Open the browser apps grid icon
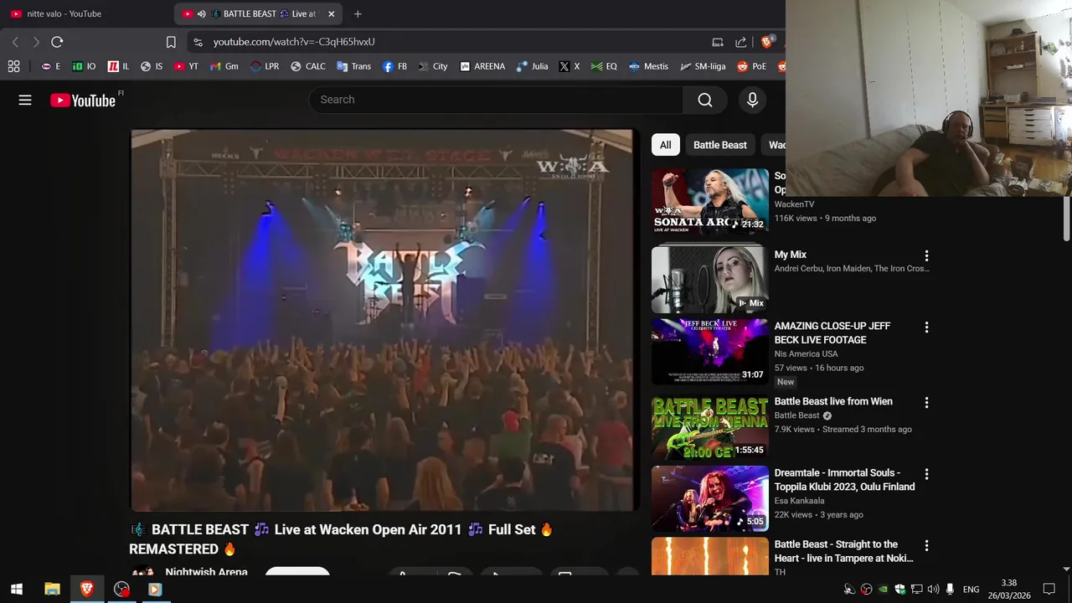This screenshot has height=603, width=1072. click(13, 66)
